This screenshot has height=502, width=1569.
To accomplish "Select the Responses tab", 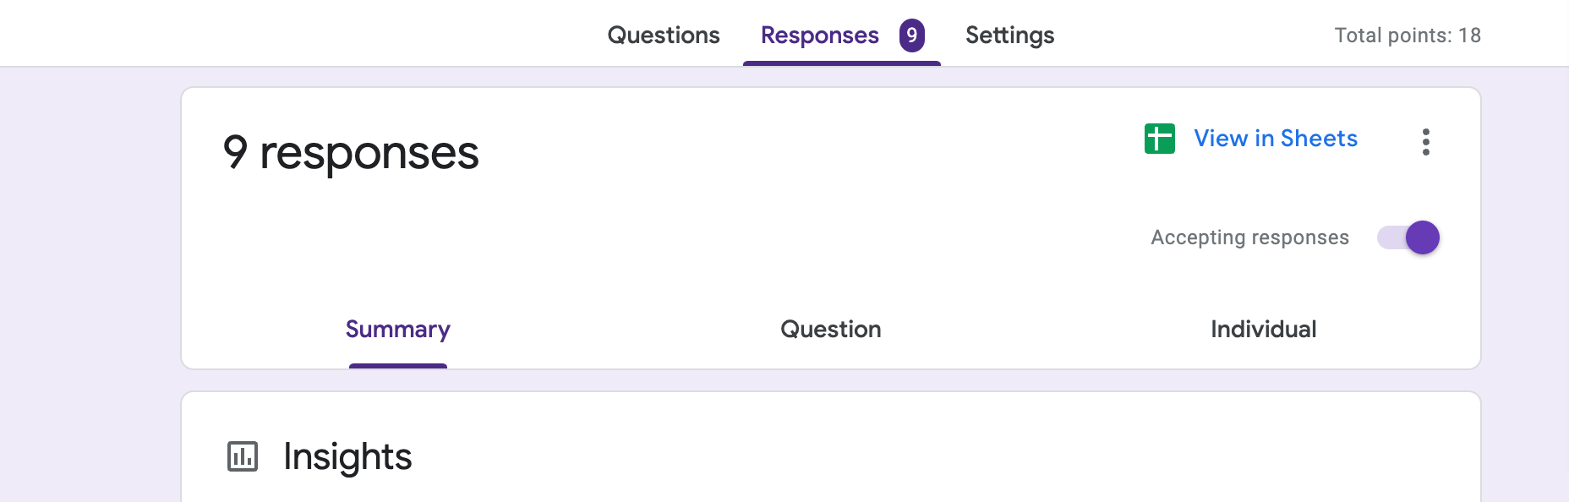I will coord(819,35).
